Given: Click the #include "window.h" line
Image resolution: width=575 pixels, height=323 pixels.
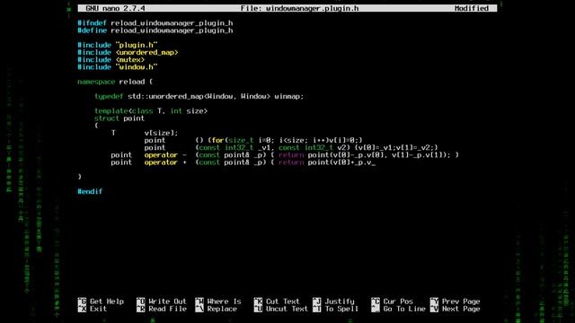Looking at the screenshot, I should 118,67.
